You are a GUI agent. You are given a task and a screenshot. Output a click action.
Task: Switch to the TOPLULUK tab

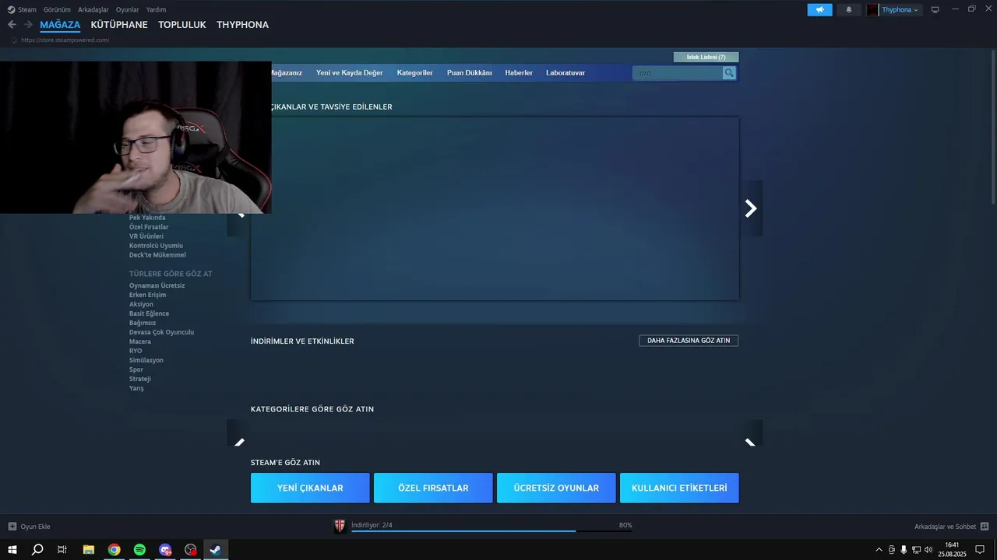182,25
